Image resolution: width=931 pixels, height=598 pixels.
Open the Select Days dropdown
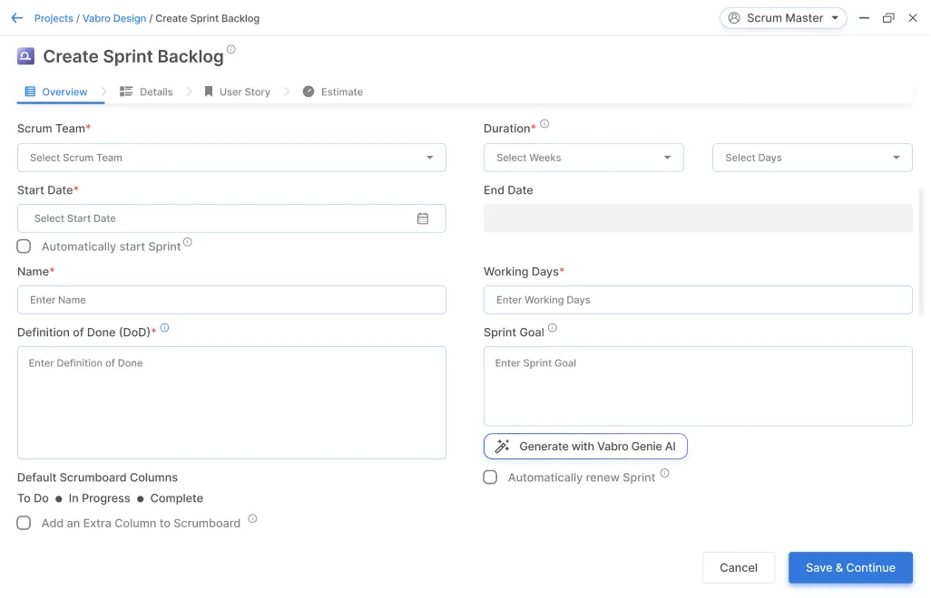(812, 158)
